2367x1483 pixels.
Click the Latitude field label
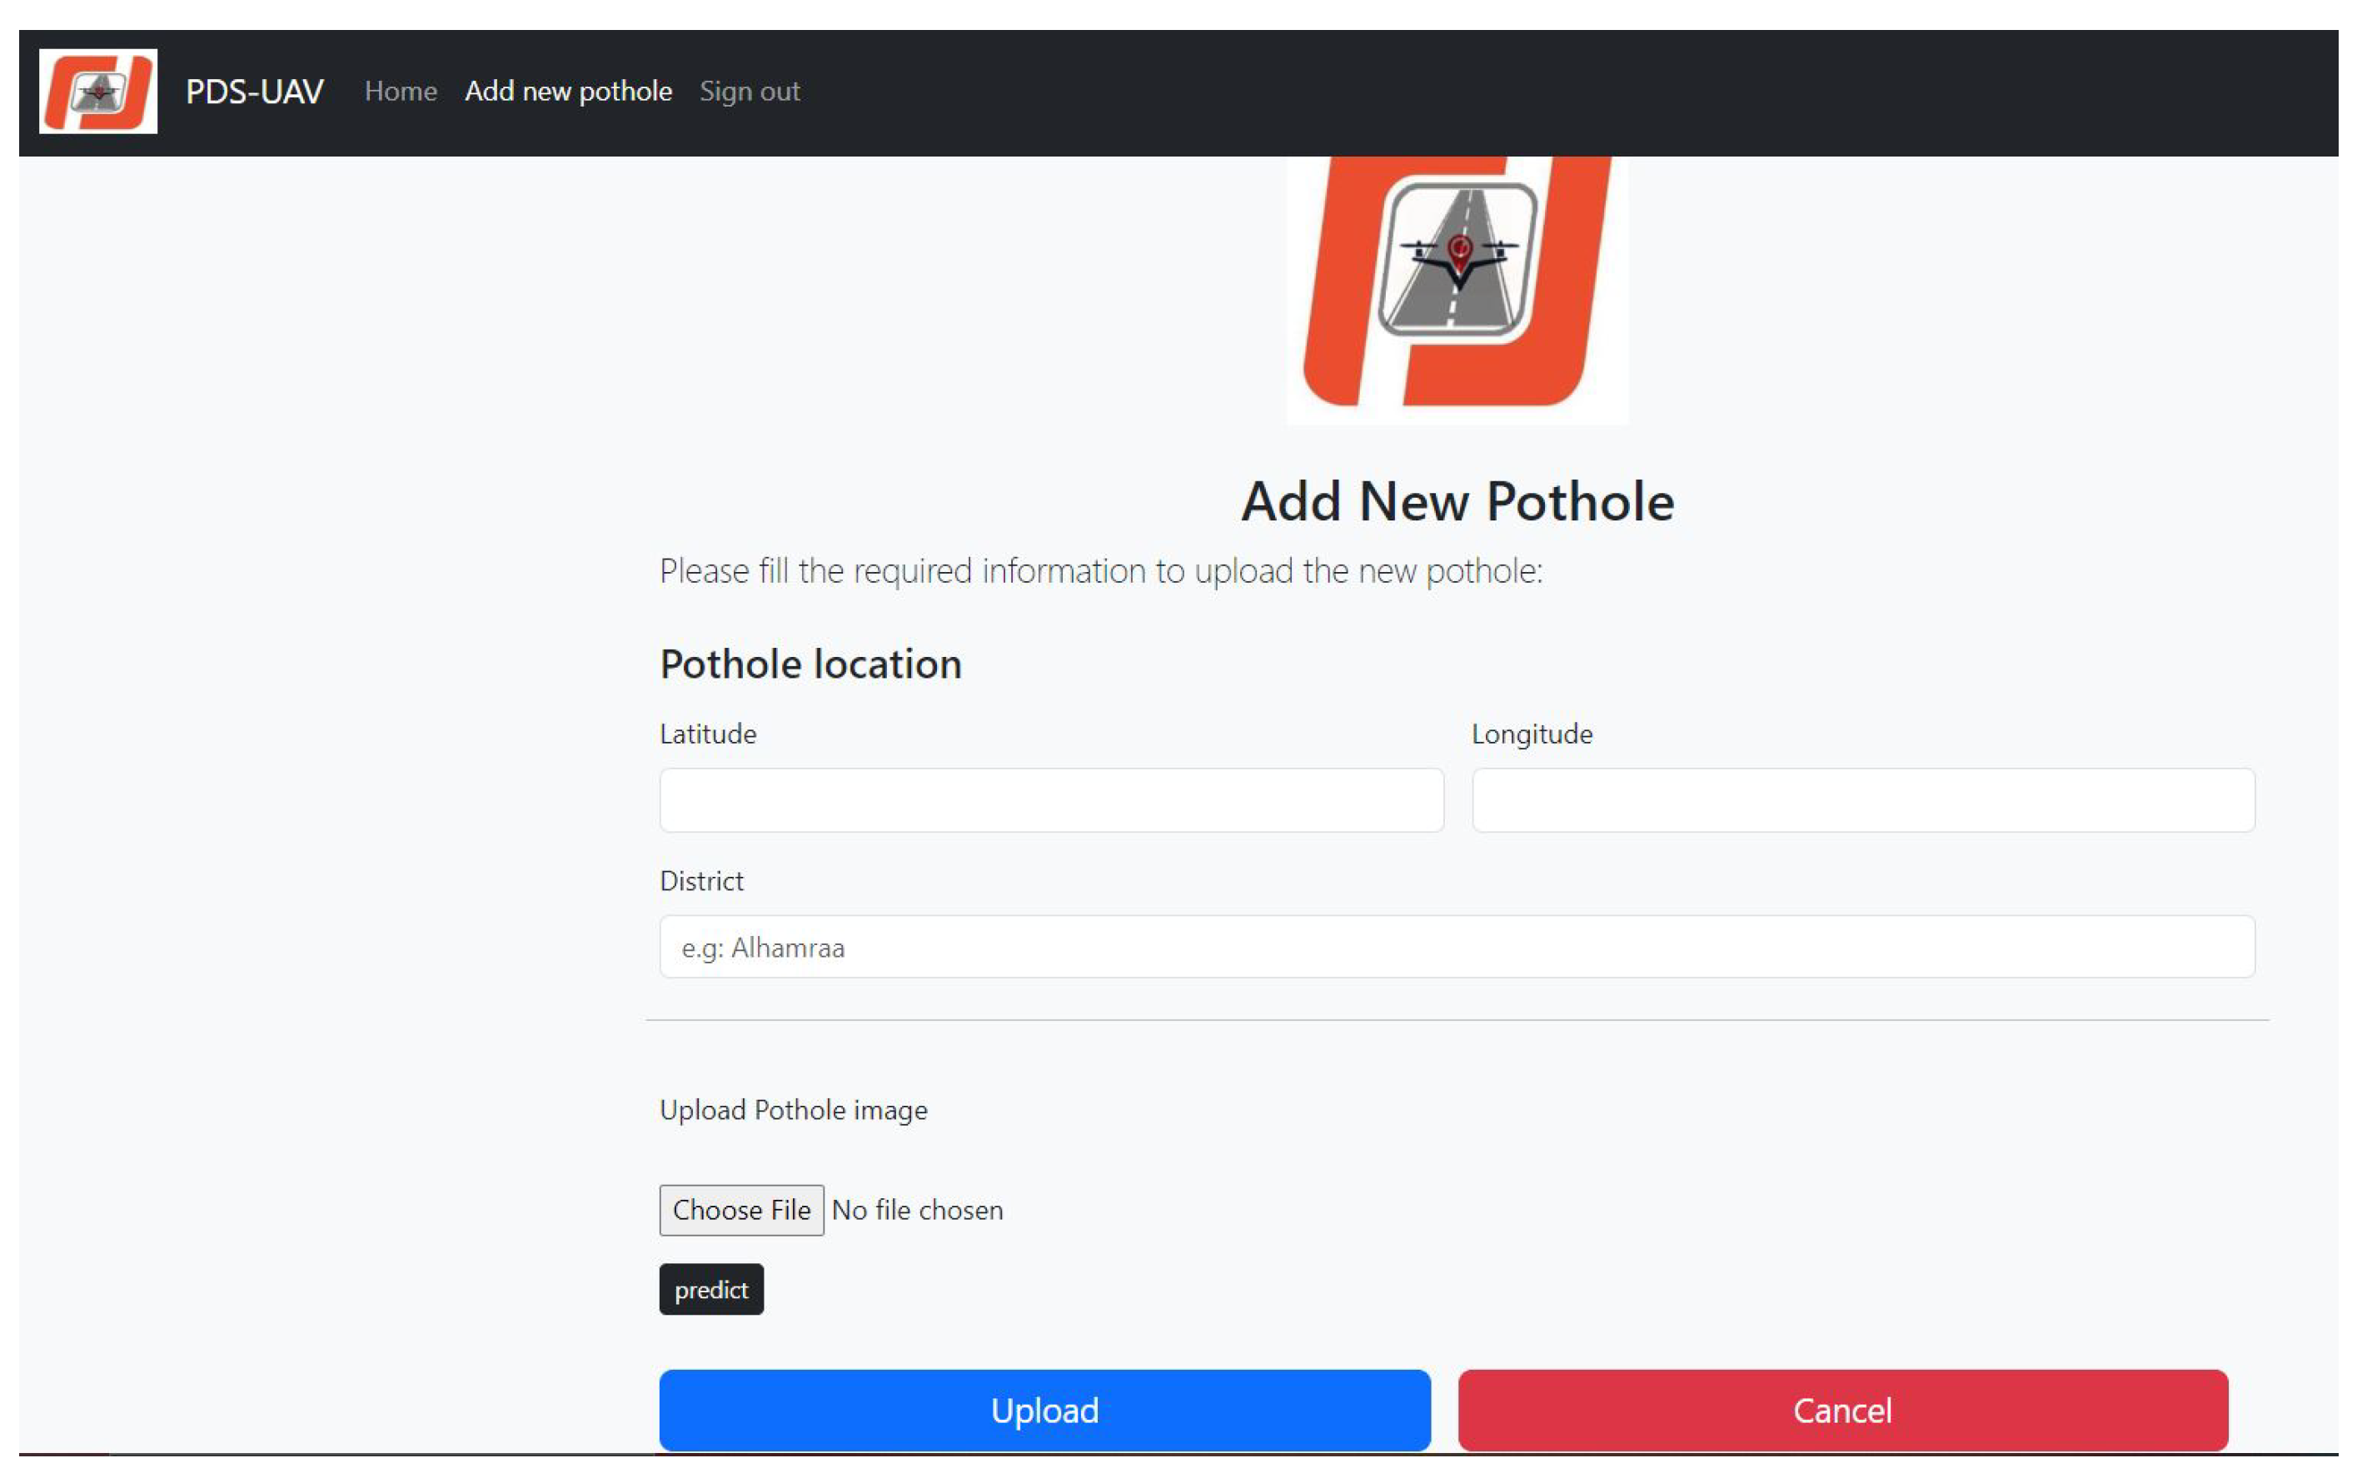point(707,734)
